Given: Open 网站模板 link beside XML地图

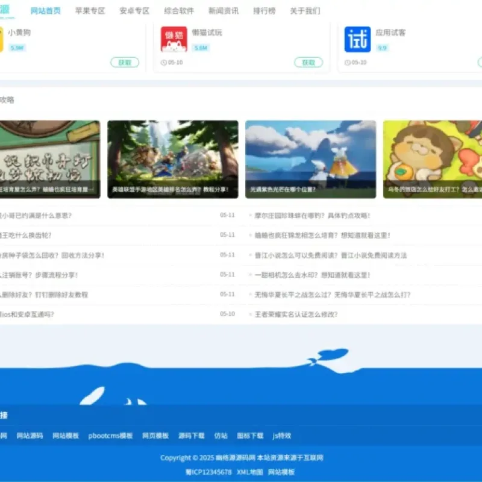Looking at the screenshot, I should coord(281,472).
